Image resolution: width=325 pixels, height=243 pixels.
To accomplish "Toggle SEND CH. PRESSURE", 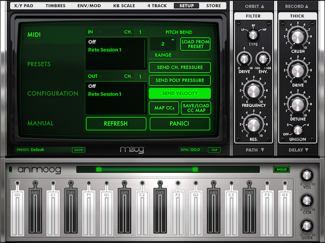I will pos(180,68).
